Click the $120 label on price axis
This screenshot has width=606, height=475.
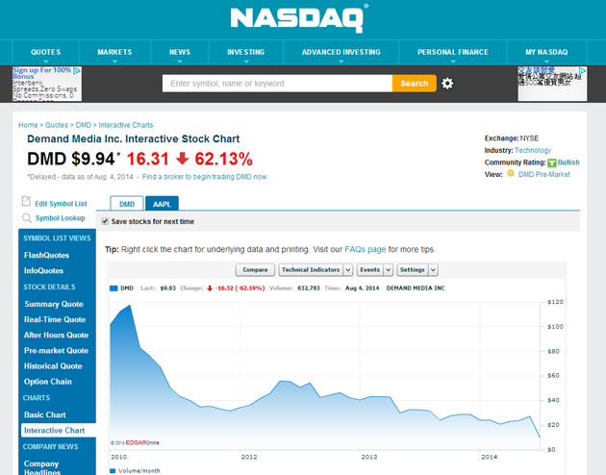(555, 302)
